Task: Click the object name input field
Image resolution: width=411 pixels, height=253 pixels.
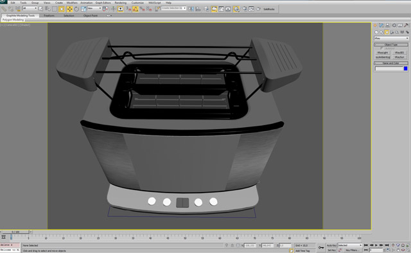Action: [x=389, y=69]
